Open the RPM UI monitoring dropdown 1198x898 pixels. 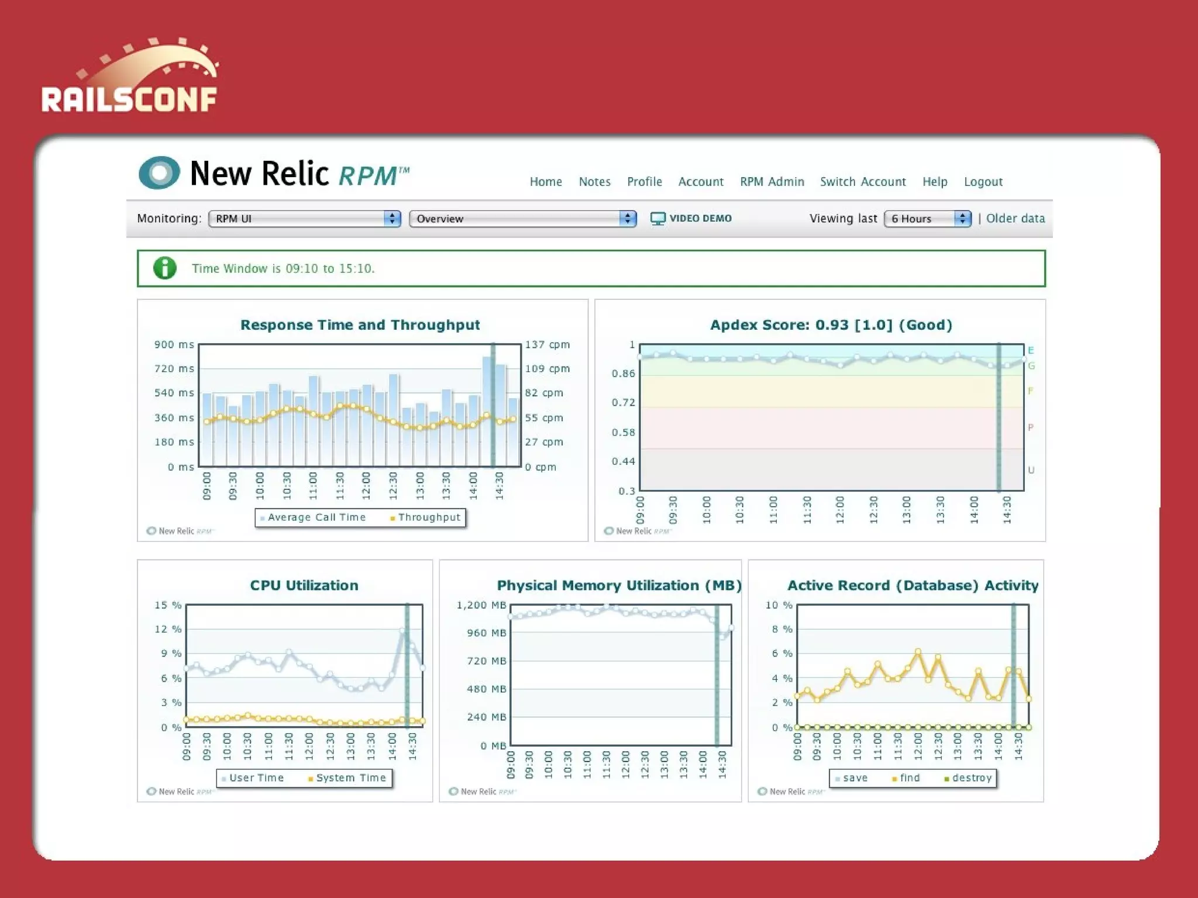coord(305,219)
